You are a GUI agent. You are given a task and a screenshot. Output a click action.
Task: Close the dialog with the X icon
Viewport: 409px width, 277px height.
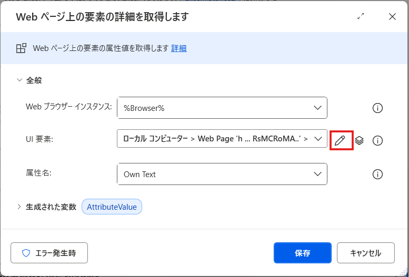(392, 16)
